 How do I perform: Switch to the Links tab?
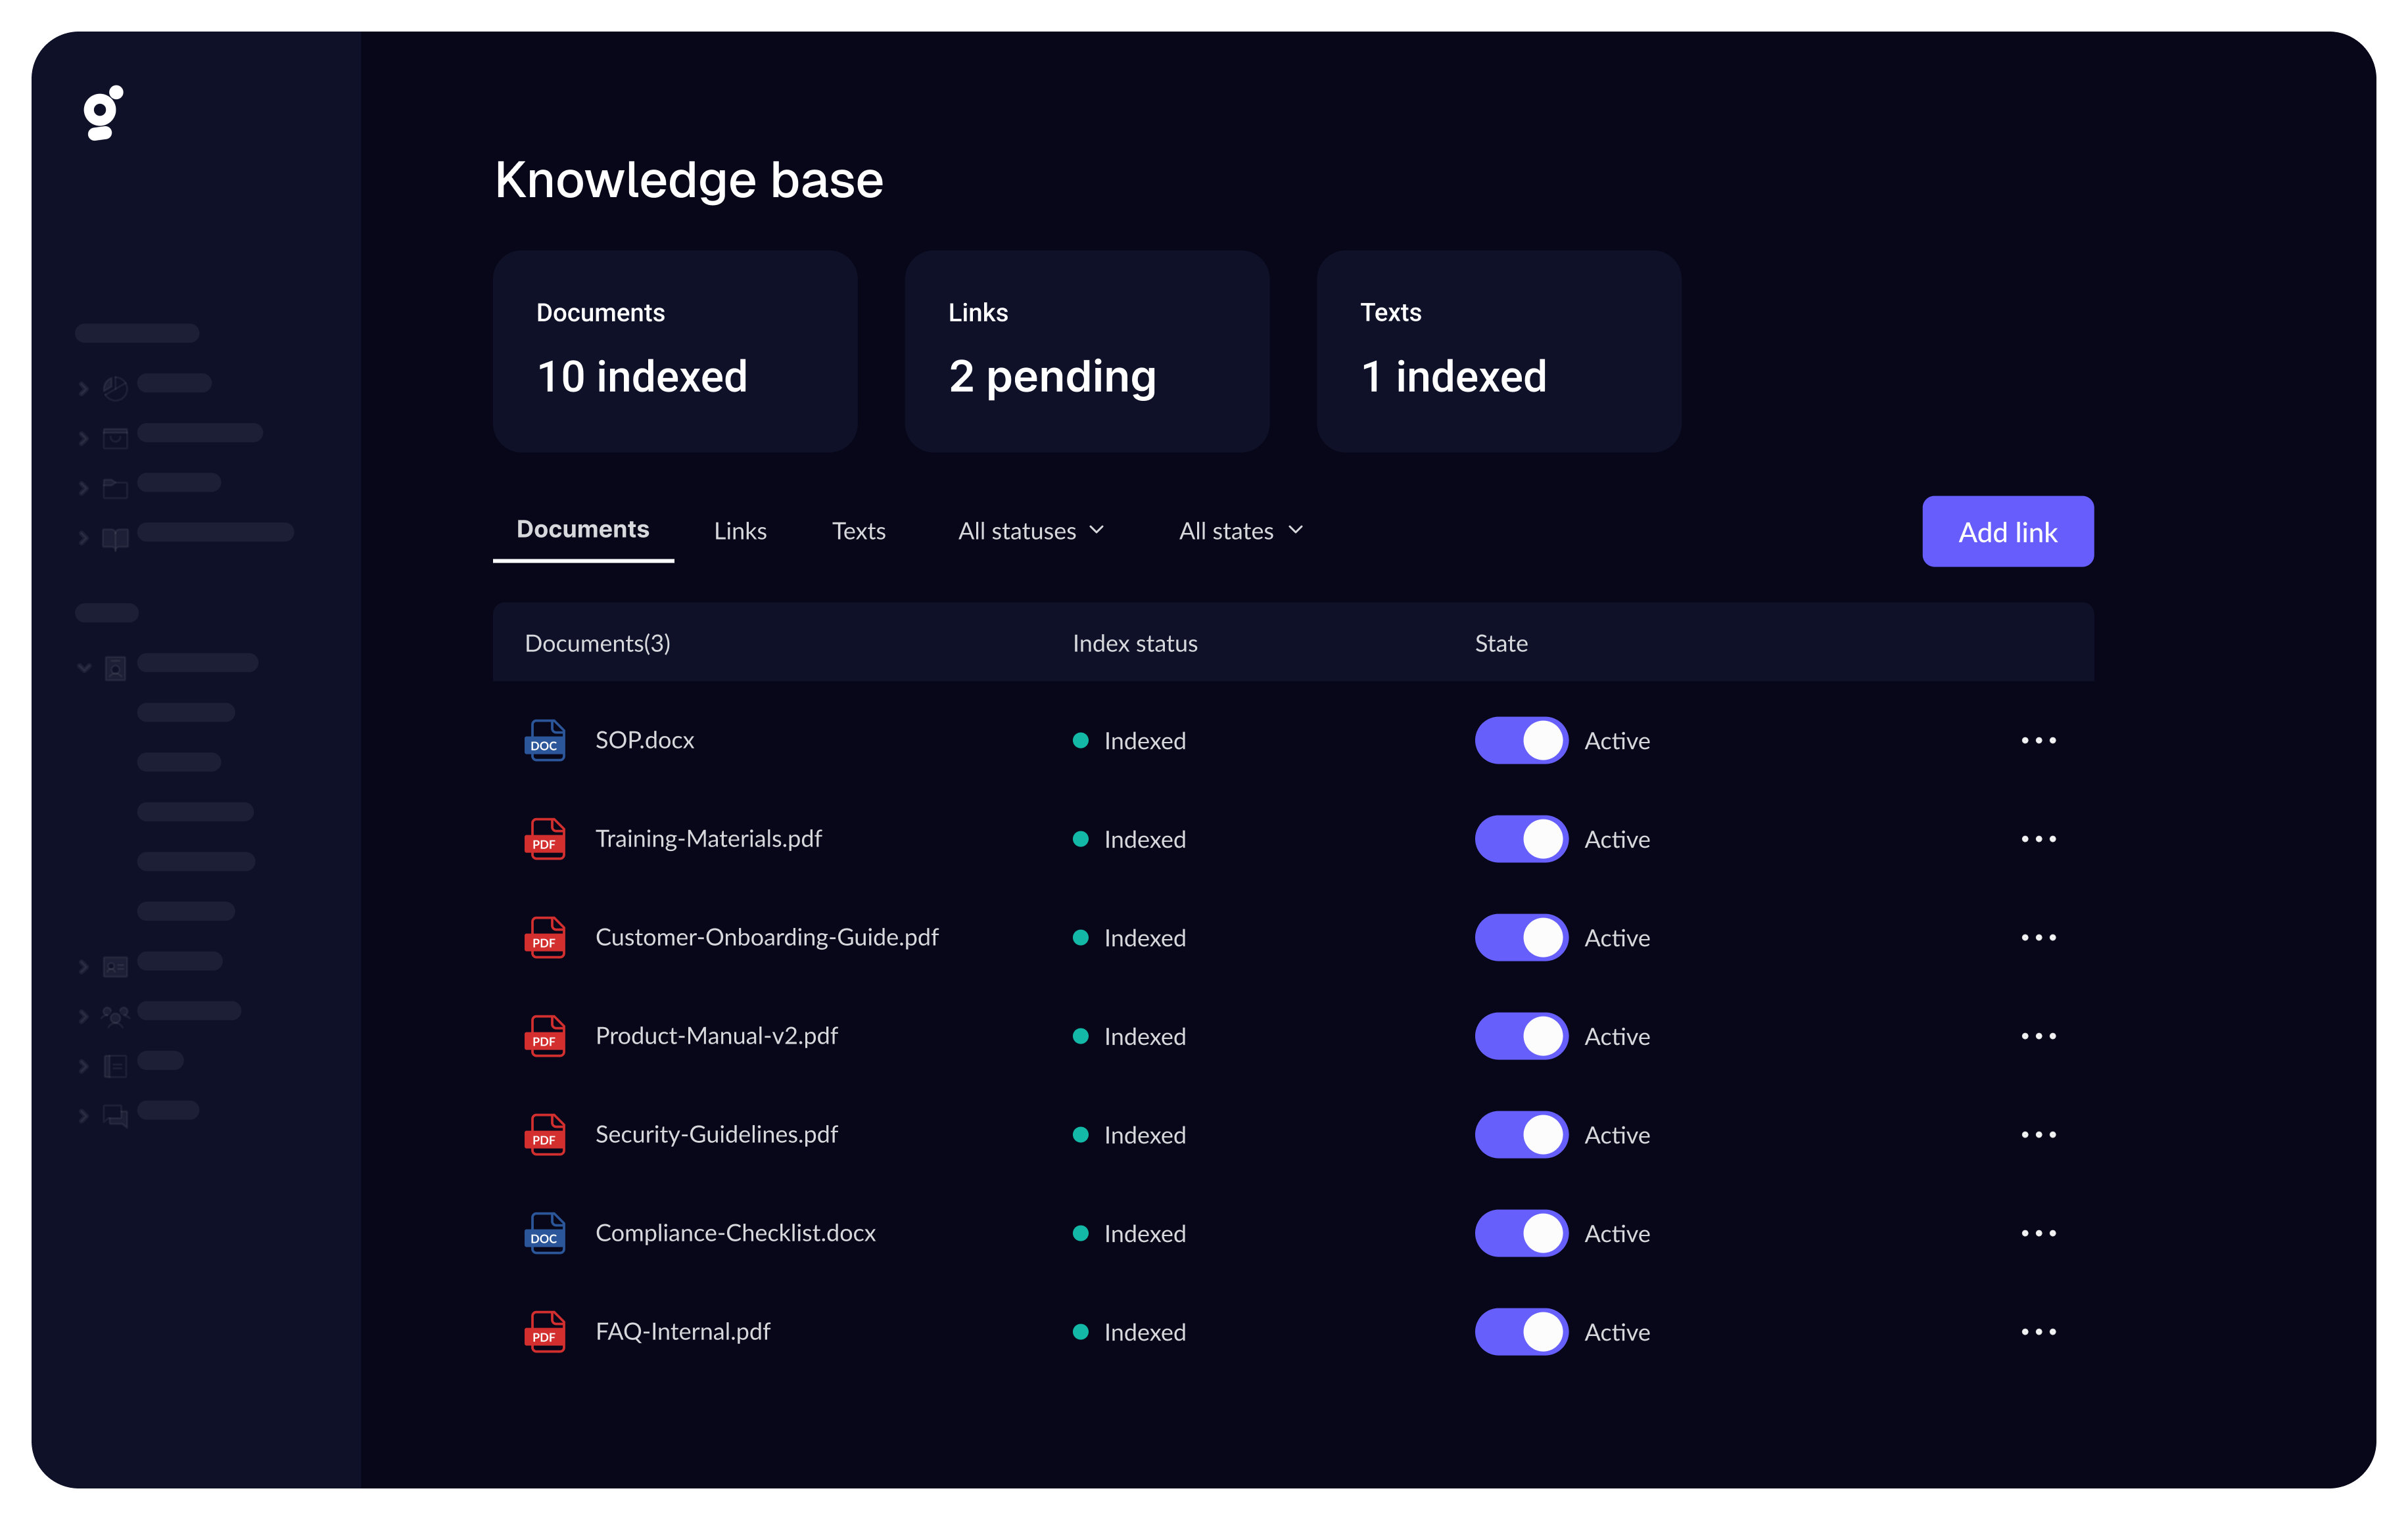[740, 530]
